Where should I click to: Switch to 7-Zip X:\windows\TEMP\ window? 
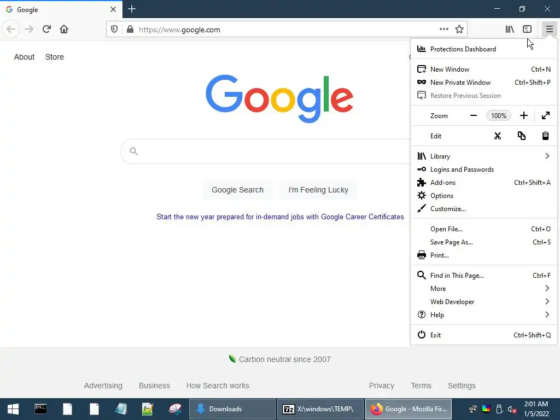click(320, 409)
